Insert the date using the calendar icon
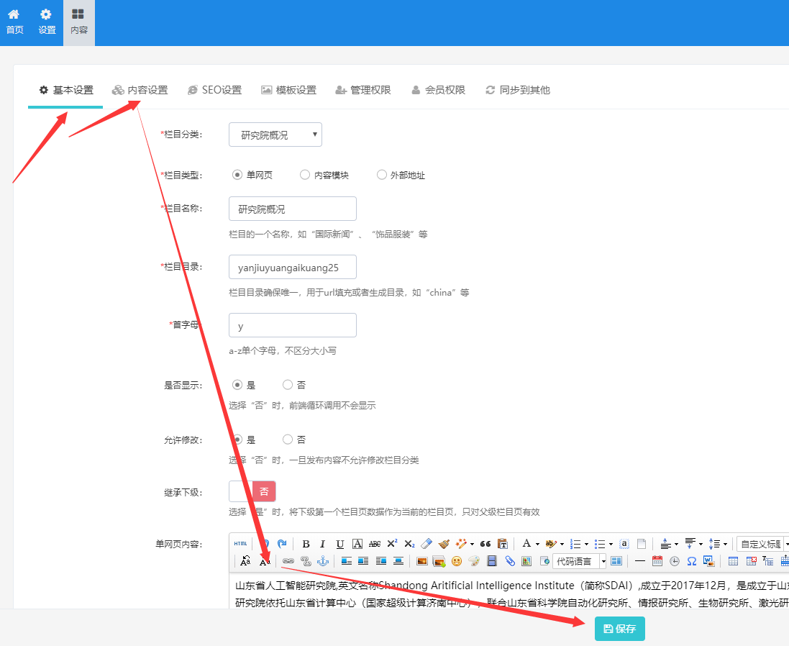 point(657,561)
